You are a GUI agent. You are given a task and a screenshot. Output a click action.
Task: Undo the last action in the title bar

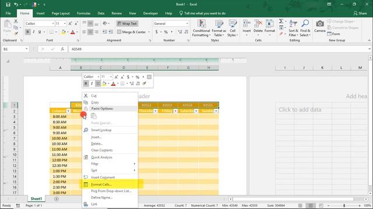click(x=16, y=4)
